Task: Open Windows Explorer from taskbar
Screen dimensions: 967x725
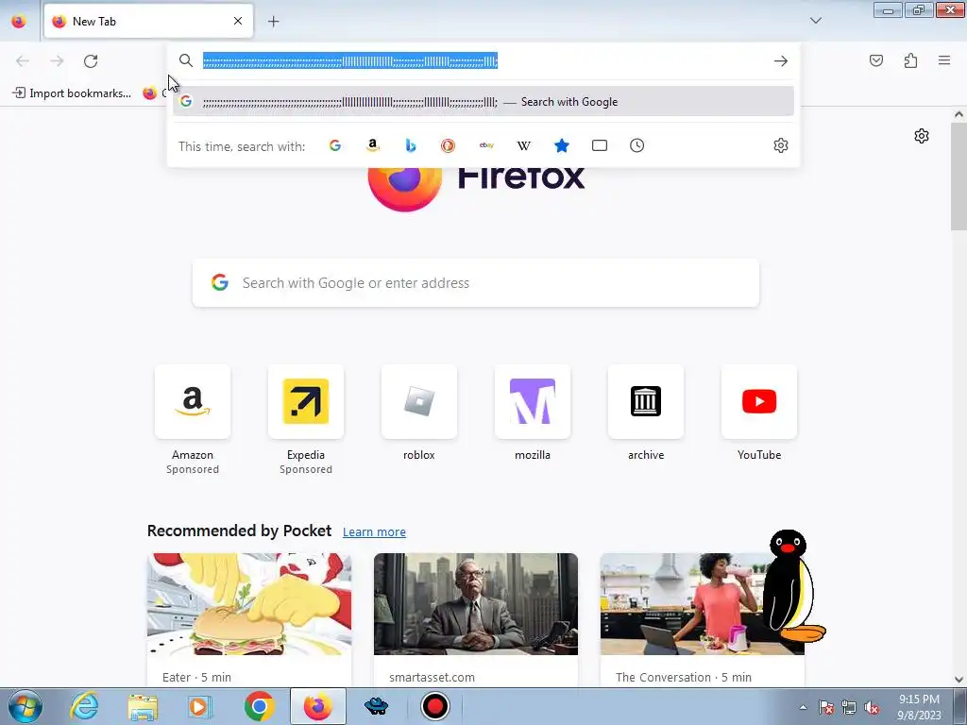Action: click(143, 706)
